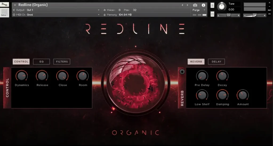Click the Voices count 0 readout
The width and height of the screenshot is (273, 146).
click(119, 10)
